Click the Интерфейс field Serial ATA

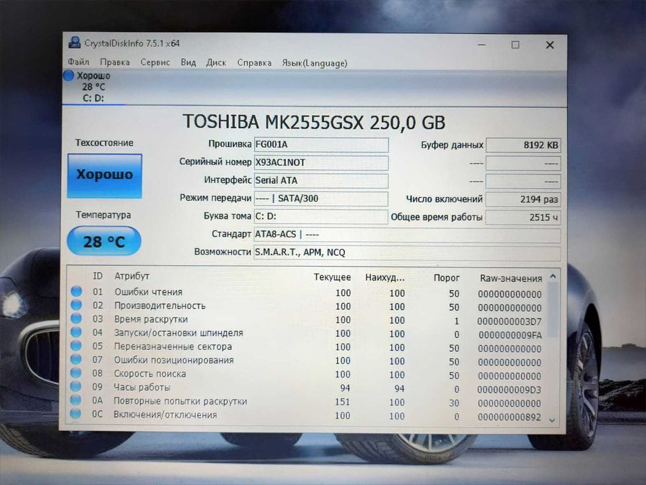click(321, 181)
